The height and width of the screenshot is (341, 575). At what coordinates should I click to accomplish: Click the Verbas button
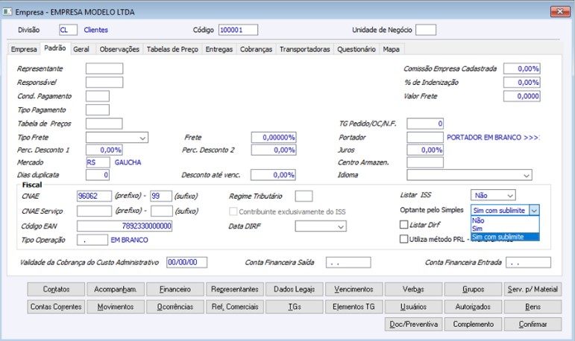point(414,289)
